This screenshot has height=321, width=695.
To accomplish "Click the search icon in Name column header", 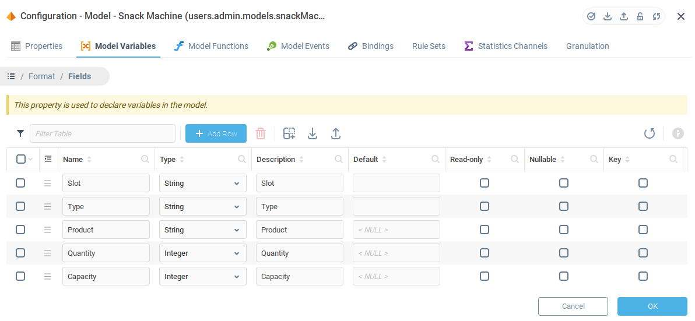I will coord(145,159).
